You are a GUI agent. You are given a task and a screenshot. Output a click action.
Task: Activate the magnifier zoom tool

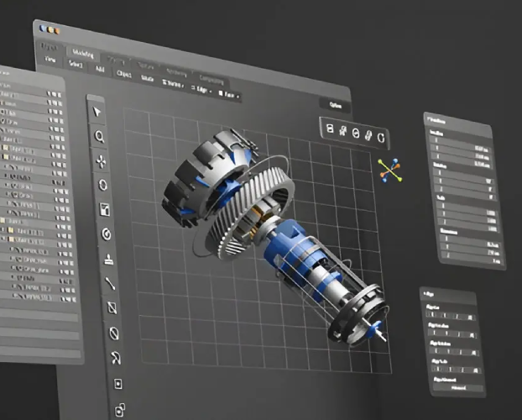pos(99,136)
